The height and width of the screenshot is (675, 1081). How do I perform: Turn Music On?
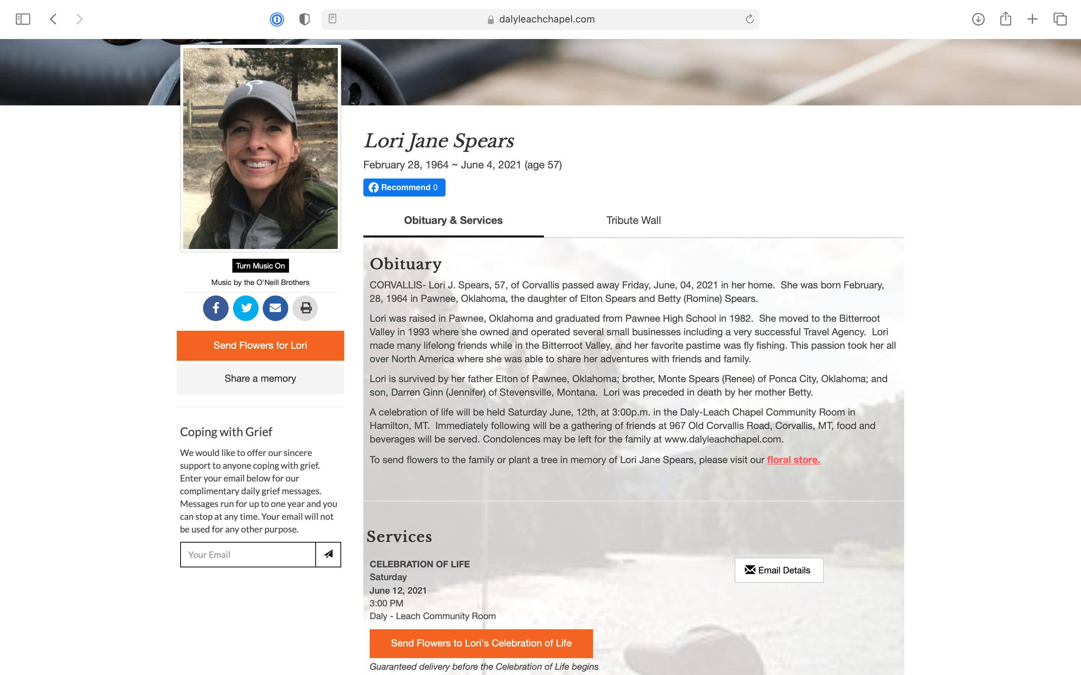260,265
